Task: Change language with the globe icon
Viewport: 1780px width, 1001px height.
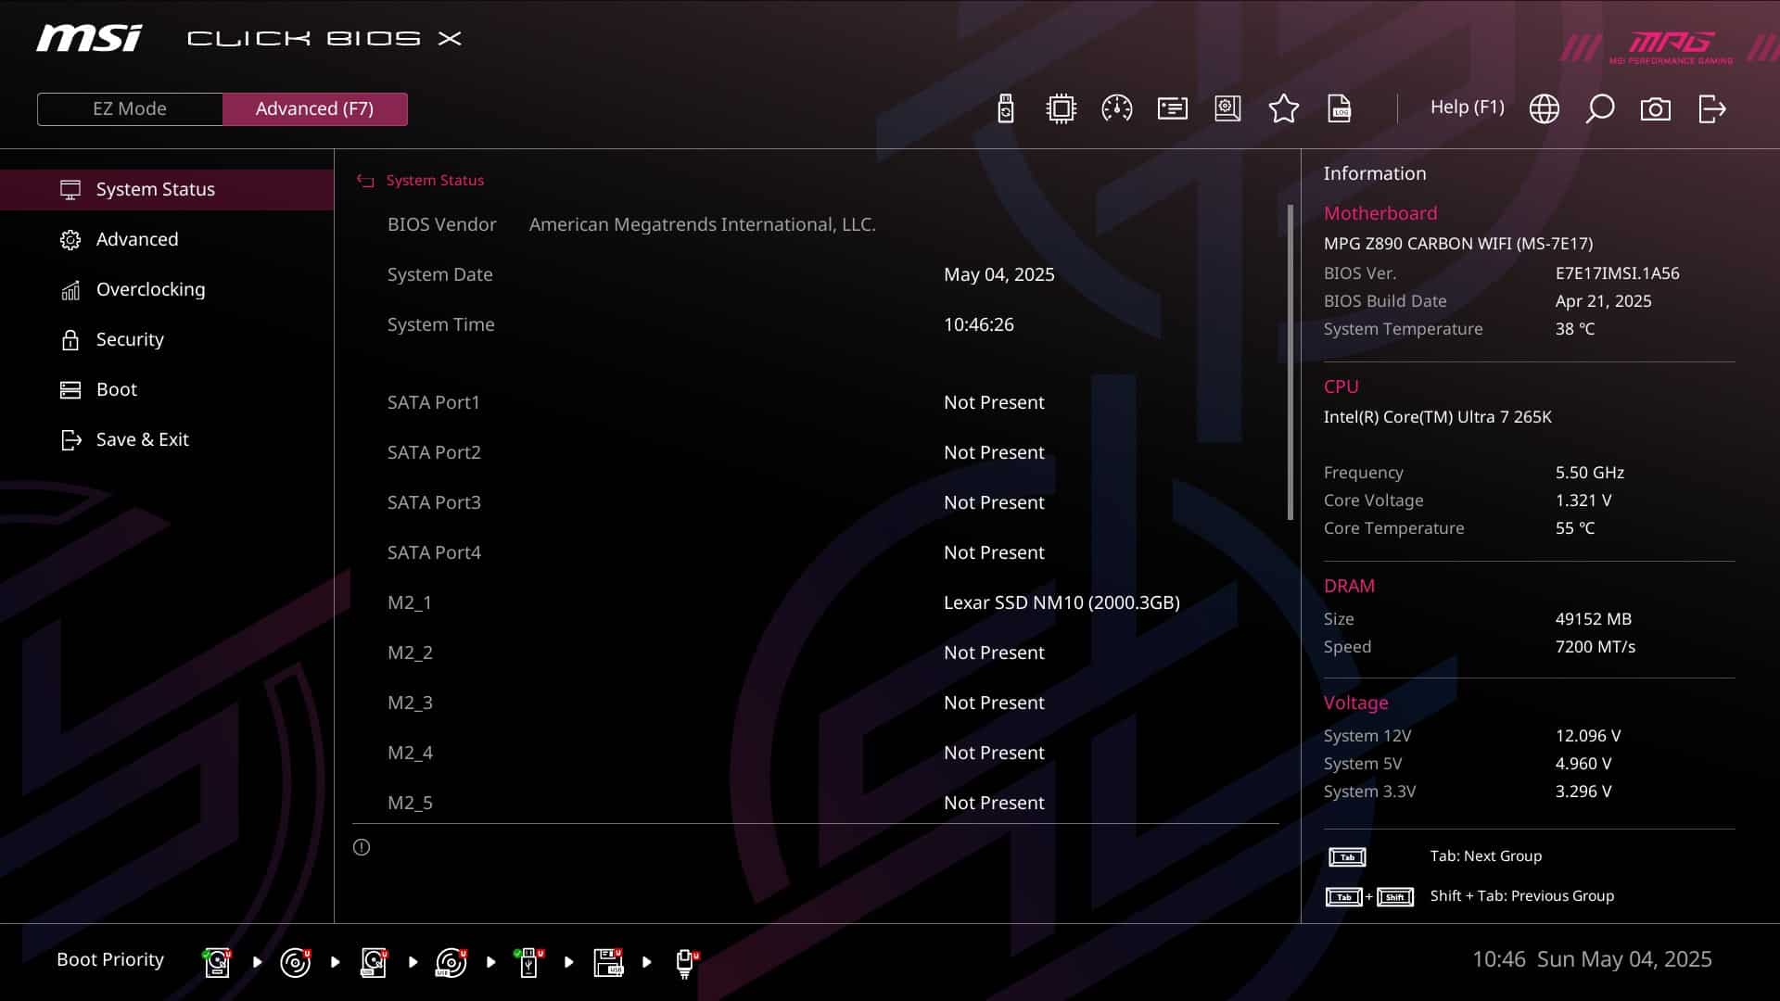Action: point(1544,108)
